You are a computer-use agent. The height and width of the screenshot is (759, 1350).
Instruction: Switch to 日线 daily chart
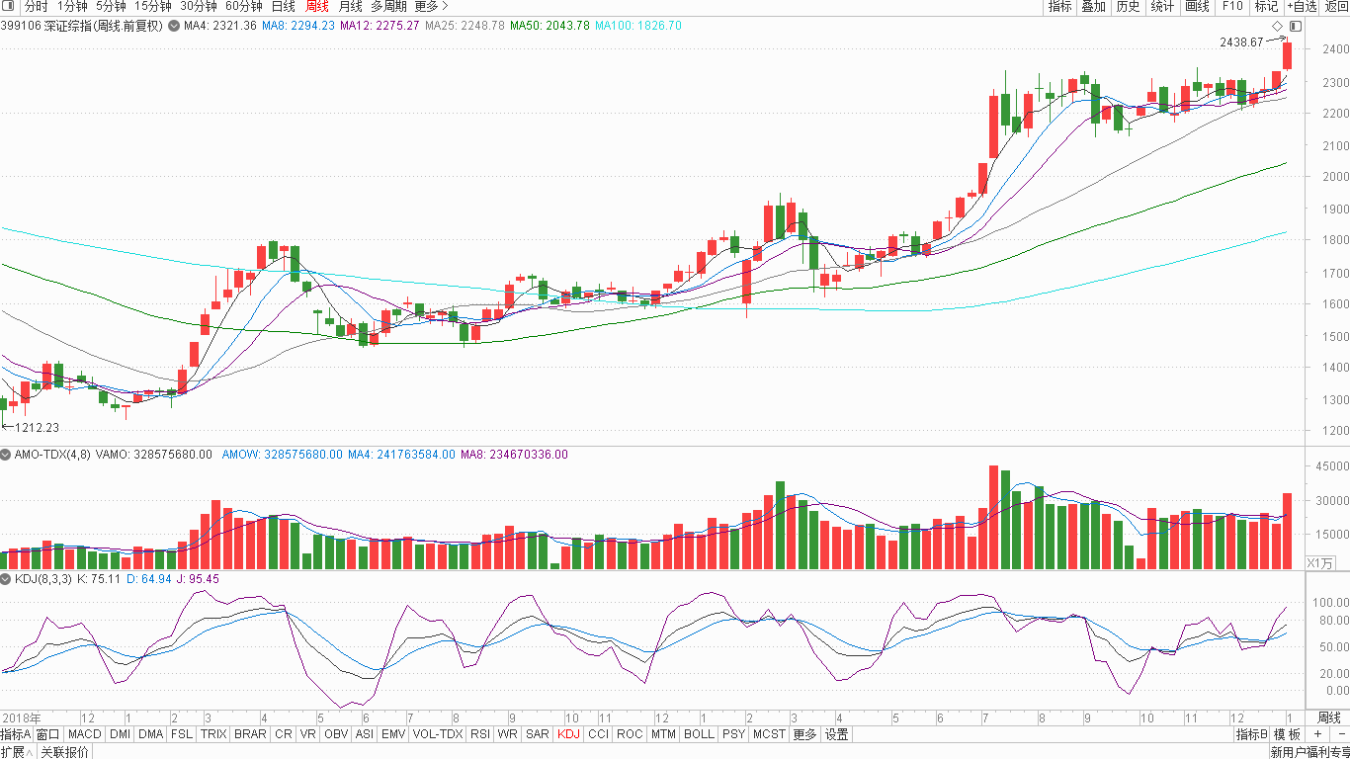coord(283,6)
